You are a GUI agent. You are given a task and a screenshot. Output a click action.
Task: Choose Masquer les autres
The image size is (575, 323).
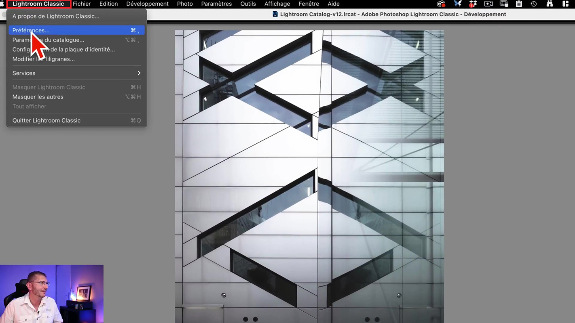click(38, 97)
